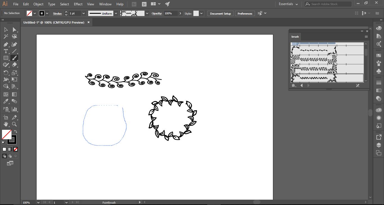Select the Pen tool
Screen dimensions: 384x205
point(6,44)
